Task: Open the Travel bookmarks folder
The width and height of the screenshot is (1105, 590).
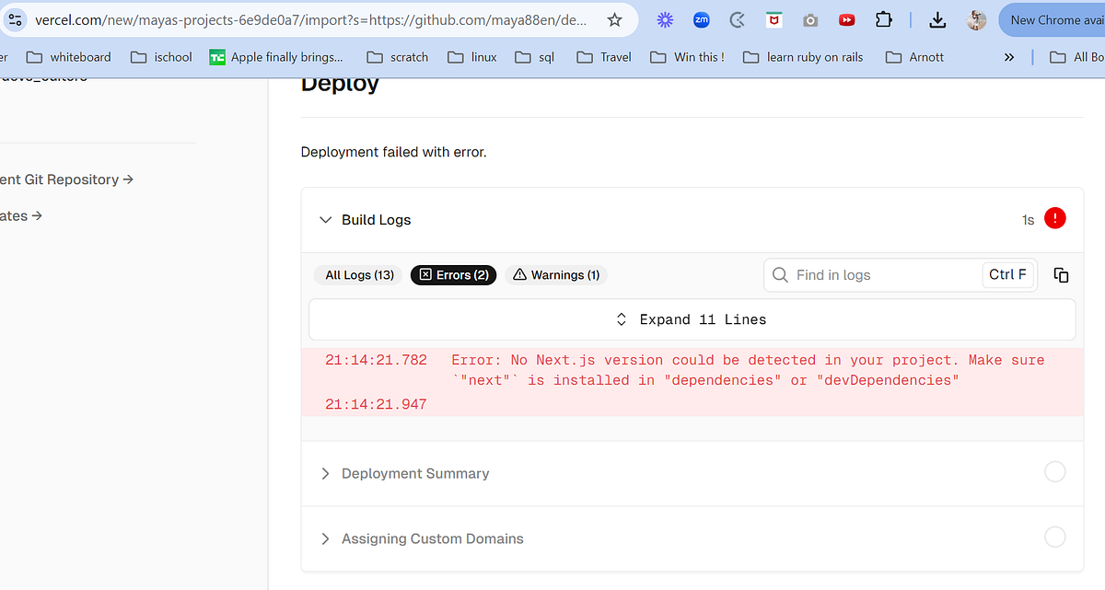Action: click(x=603, y=56)
